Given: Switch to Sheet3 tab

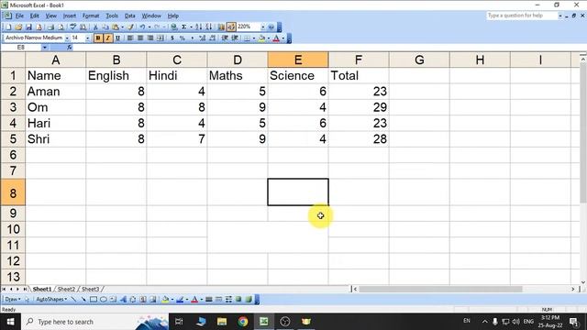Looking at the screenshot, I should point(90,290).
